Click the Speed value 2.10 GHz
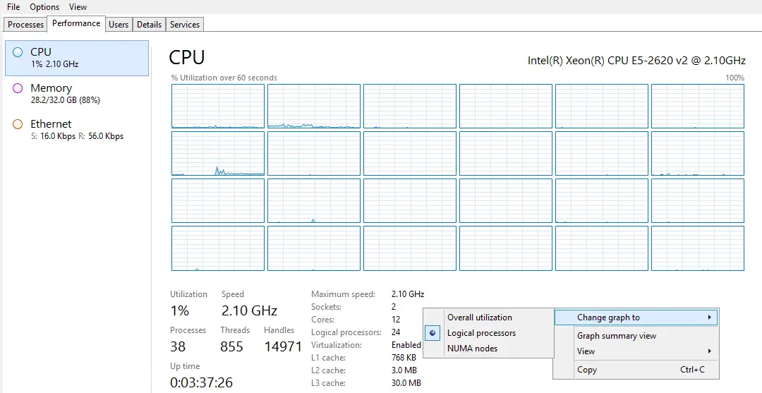The image size is (762, 393). click(249, 310)
